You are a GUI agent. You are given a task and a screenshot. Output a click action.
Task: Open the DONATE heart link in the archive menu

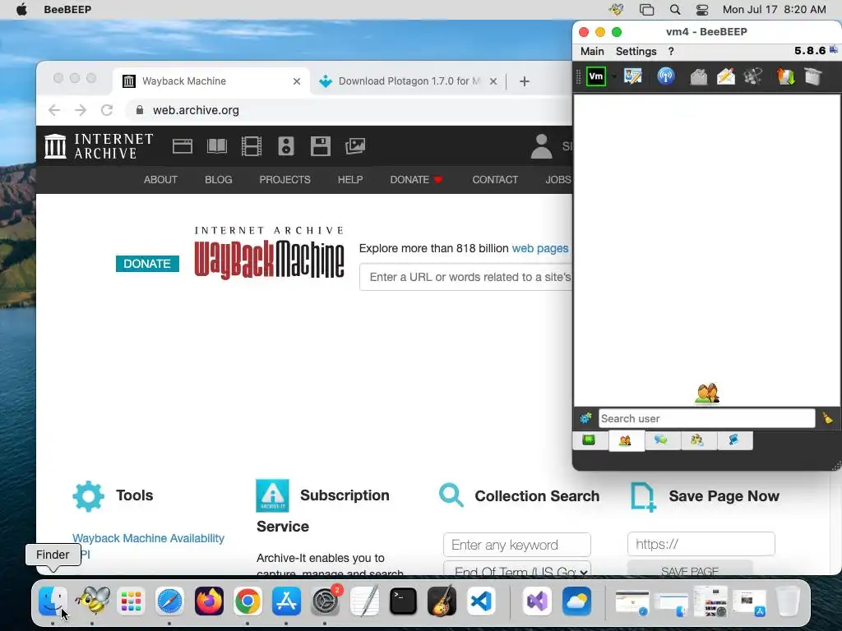click(x=416, y=180)
